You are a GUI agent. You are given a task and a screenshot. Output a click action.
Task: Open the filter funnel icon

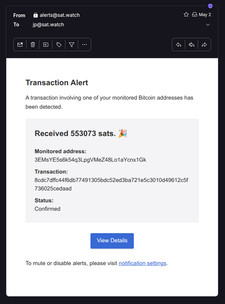pos(72,45)
